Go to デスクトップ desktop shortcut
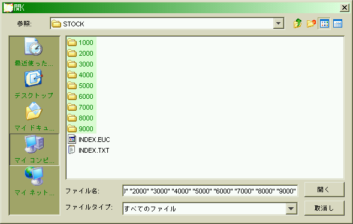Screen dimensions: 353x224 tap(34, 84)
